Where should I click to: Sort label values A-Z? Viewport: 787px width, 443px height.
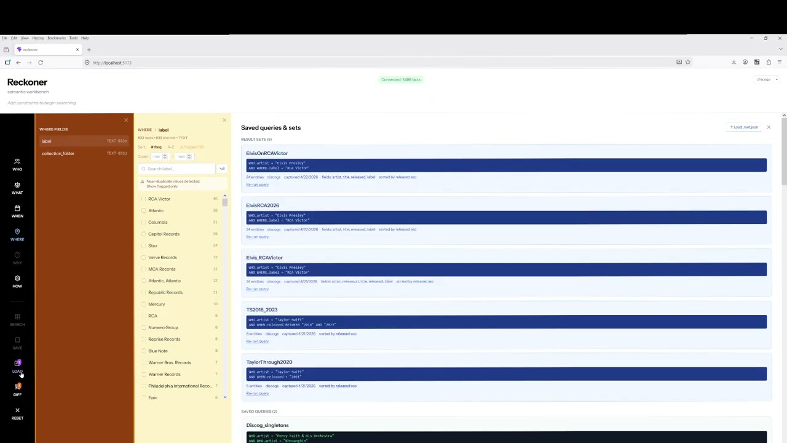tap(171, 147)
